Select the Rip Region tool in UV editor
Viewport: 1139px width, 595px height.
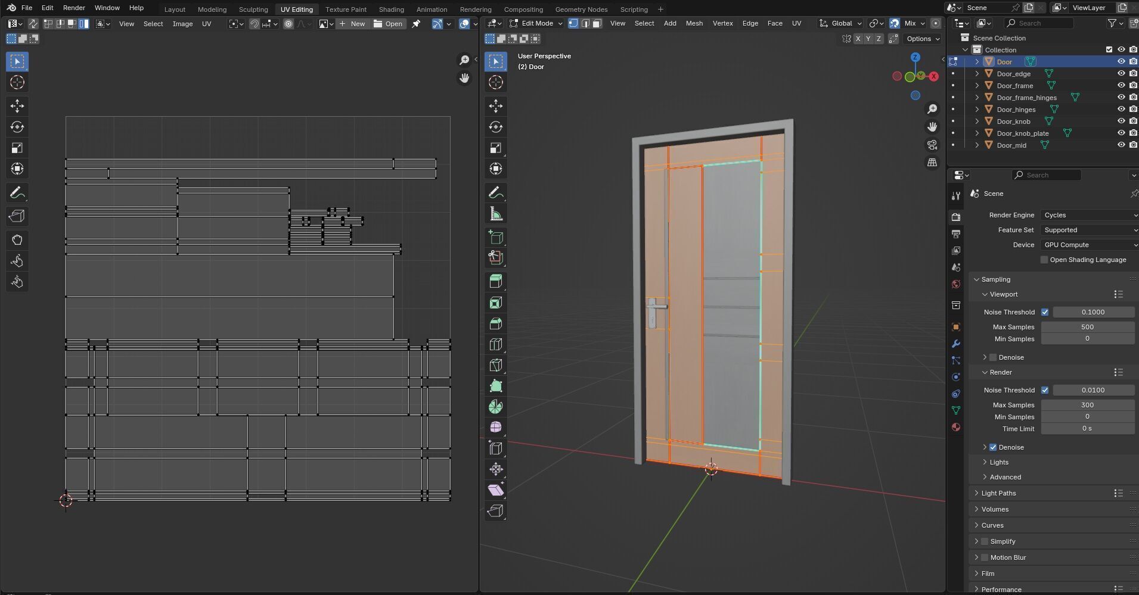(x=17, y=216)
